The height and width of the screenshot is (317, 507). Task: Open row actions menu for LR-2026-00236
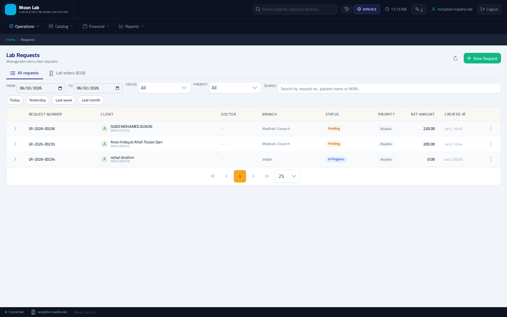(491, 129)
